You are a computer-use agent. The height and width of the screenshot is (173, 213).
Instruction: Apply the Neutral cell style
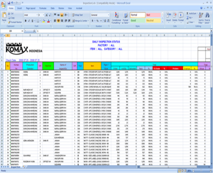153,21
